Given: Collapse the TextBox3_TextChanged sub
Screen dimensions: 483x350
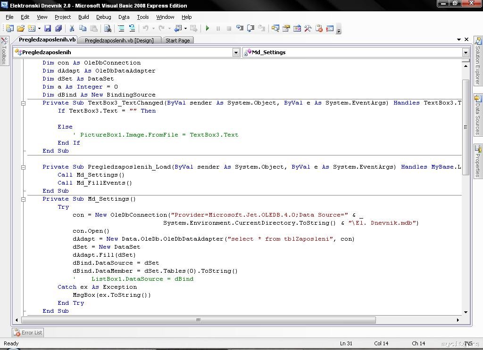Looking at the screenshot, I should click(x=24, y=103).
